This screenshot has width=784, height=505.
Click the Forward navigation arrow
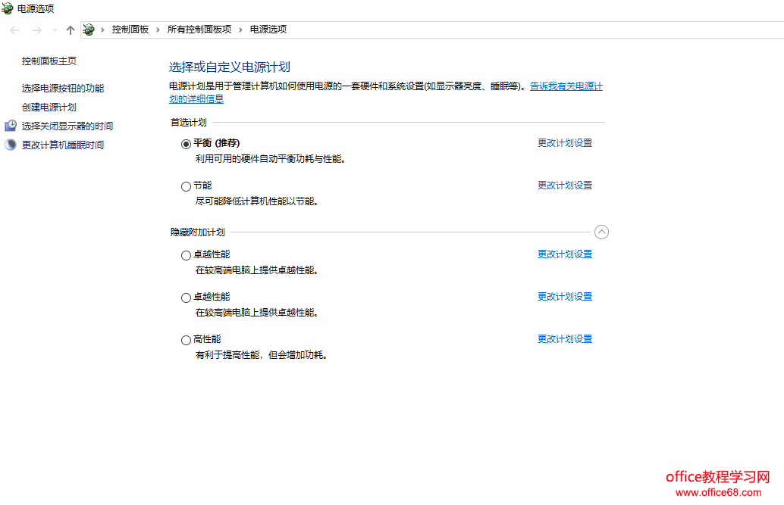[36, 30]
